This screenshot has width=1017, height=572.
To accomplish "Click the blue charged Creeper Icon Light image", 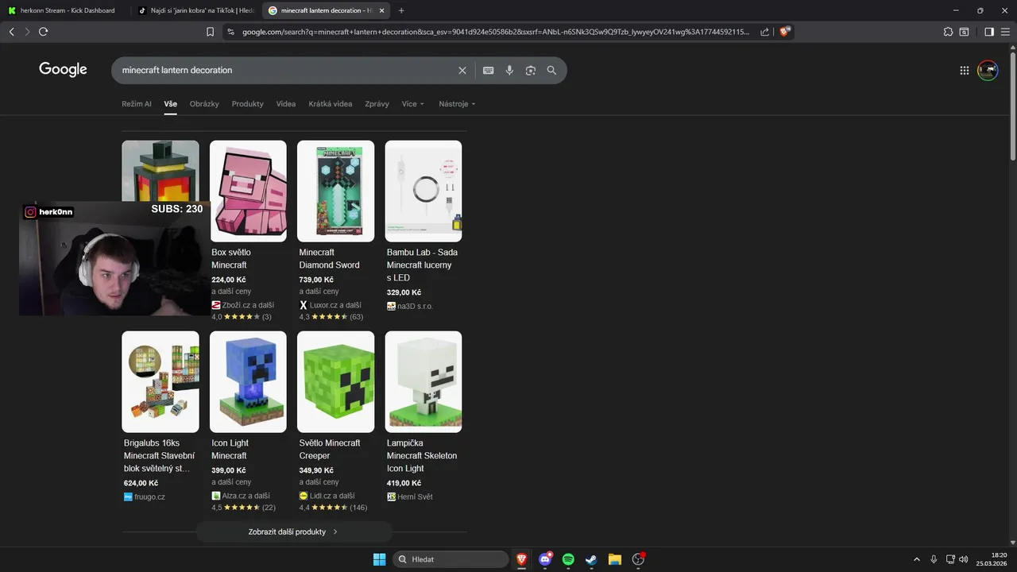I will point(248,382).
